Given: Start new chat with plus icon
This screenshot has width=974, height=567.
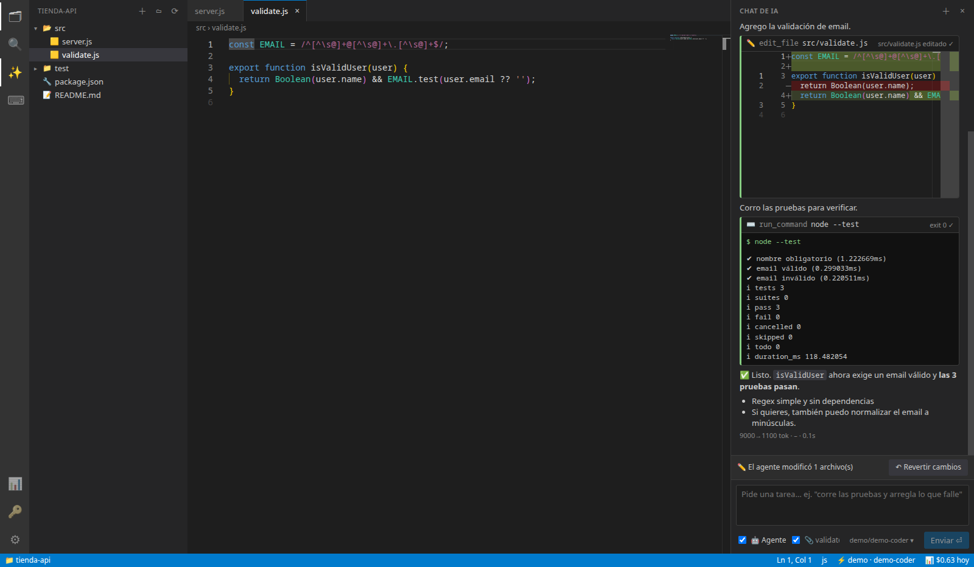Looking at the screenshot, I should [946, 11].
